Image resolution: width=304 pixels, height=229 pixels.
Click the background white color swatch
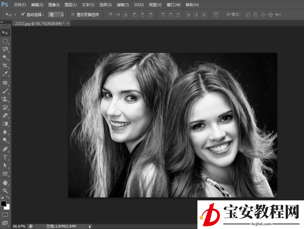tap(8, 208)
